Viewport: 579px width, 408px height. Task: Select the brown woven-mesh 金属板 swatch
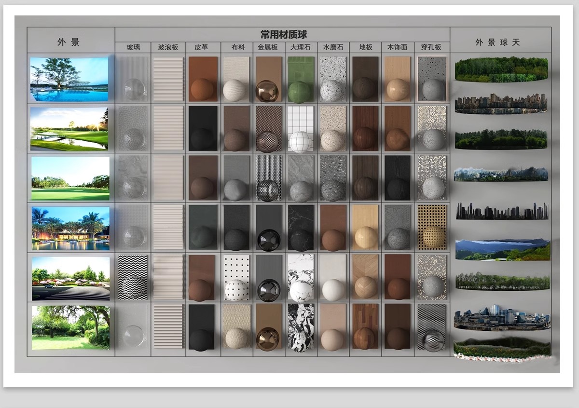tap(268, 129)
